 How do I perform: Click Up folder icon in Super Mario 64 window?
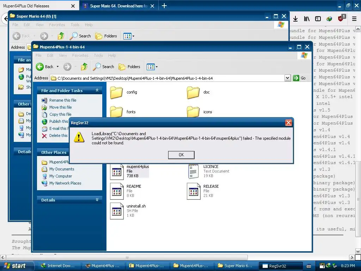tap(61, 36)
